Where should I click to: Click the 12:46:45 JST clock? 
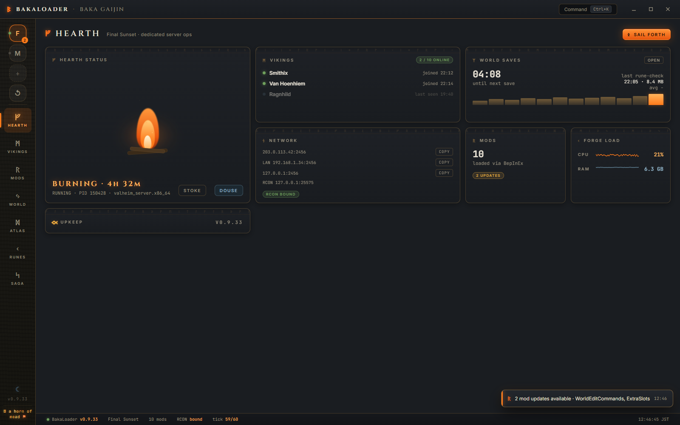[x=653, y=419]
